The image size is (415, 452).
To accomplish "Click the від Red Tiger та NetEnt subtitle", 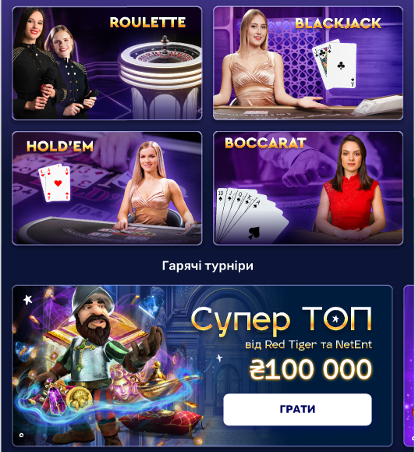I will point(308,345).
